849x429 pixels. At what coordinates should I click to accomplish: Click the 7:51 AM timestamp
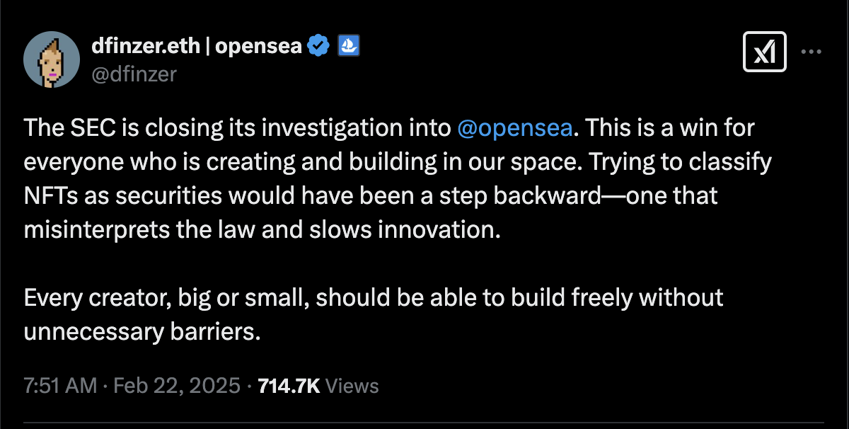click(x=59, y=386)
